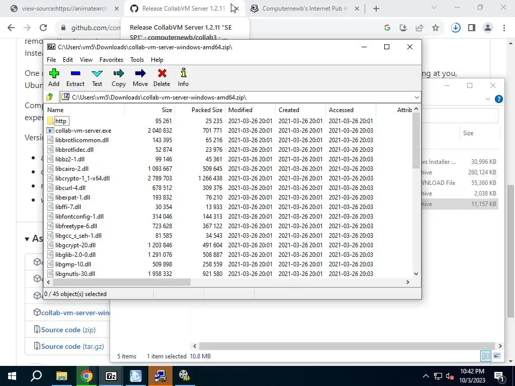This screenshot has height=386, width=515.
Task: Select libcairo-2.dll in the list
Action: pos(71,169)
